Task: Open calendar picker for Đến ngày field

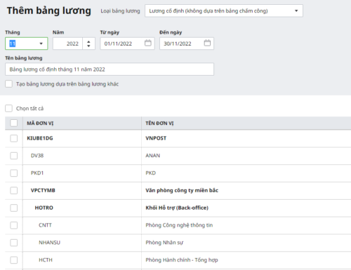Action: (x=207, y=43)
